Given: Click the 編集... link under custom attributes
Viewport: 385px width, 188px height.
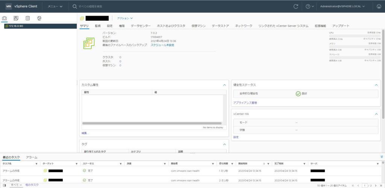Looking at the screenshot, I should (85, 133).
